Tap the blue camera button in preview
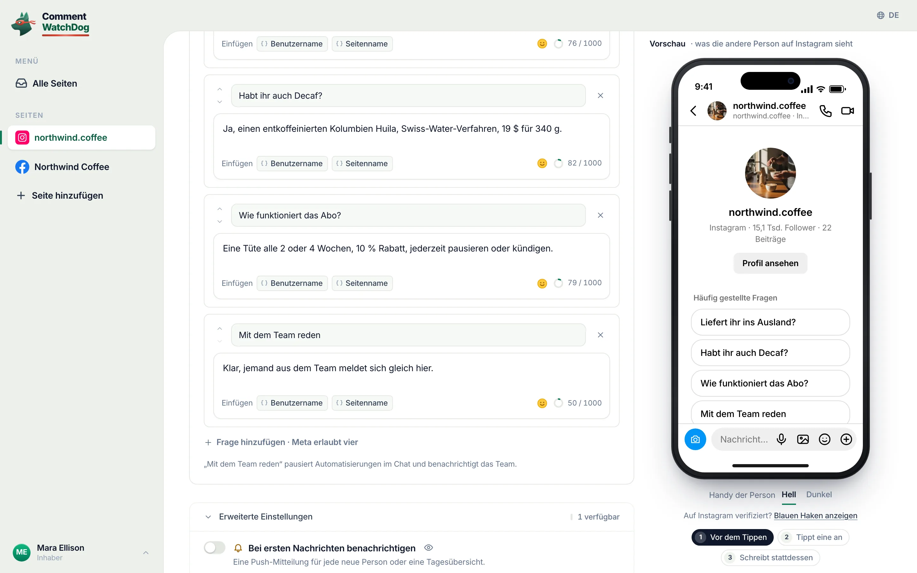This screenshot has width=917, height=573. (x=695, y=439)
